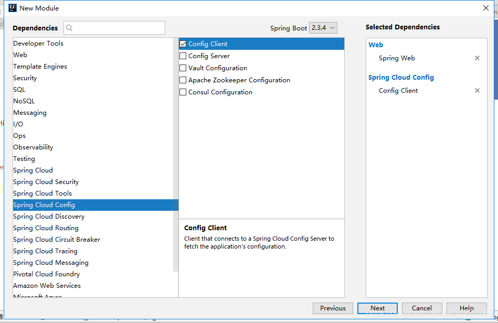Click Config Client in Selected Dependencies

point(398,90)
